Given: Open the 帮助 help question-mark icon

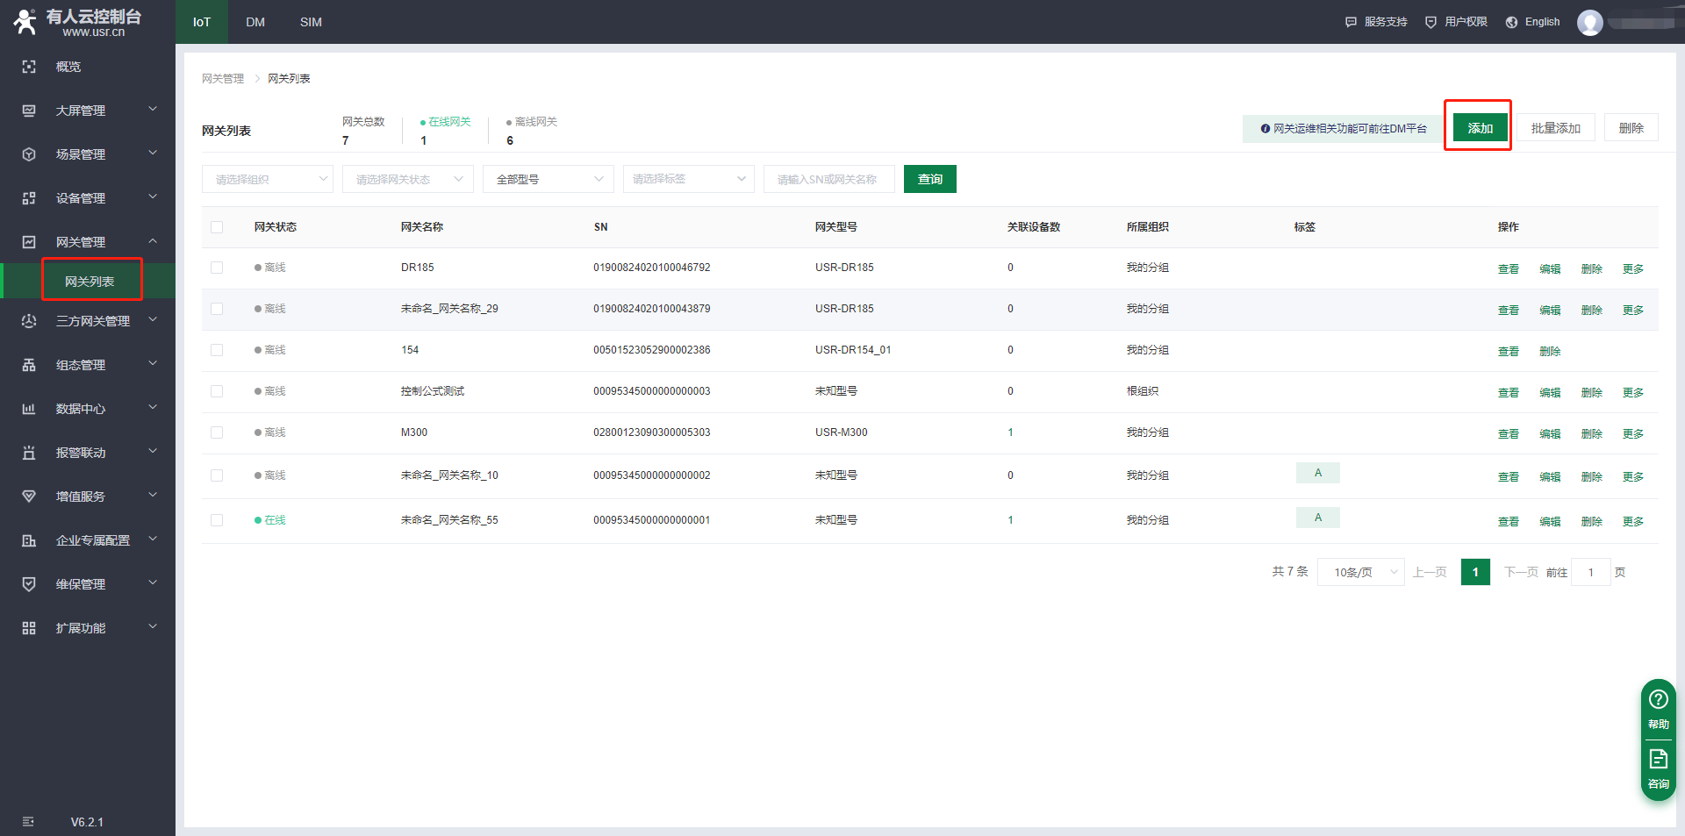Looking at the screenshot, I should click(x=1658, y=699).
